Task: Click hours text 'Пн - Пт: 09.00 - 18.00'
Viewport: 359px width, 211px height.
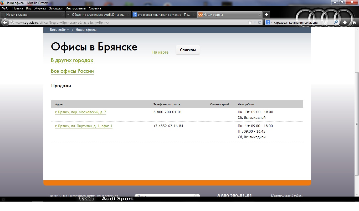Action: point(255,112)
